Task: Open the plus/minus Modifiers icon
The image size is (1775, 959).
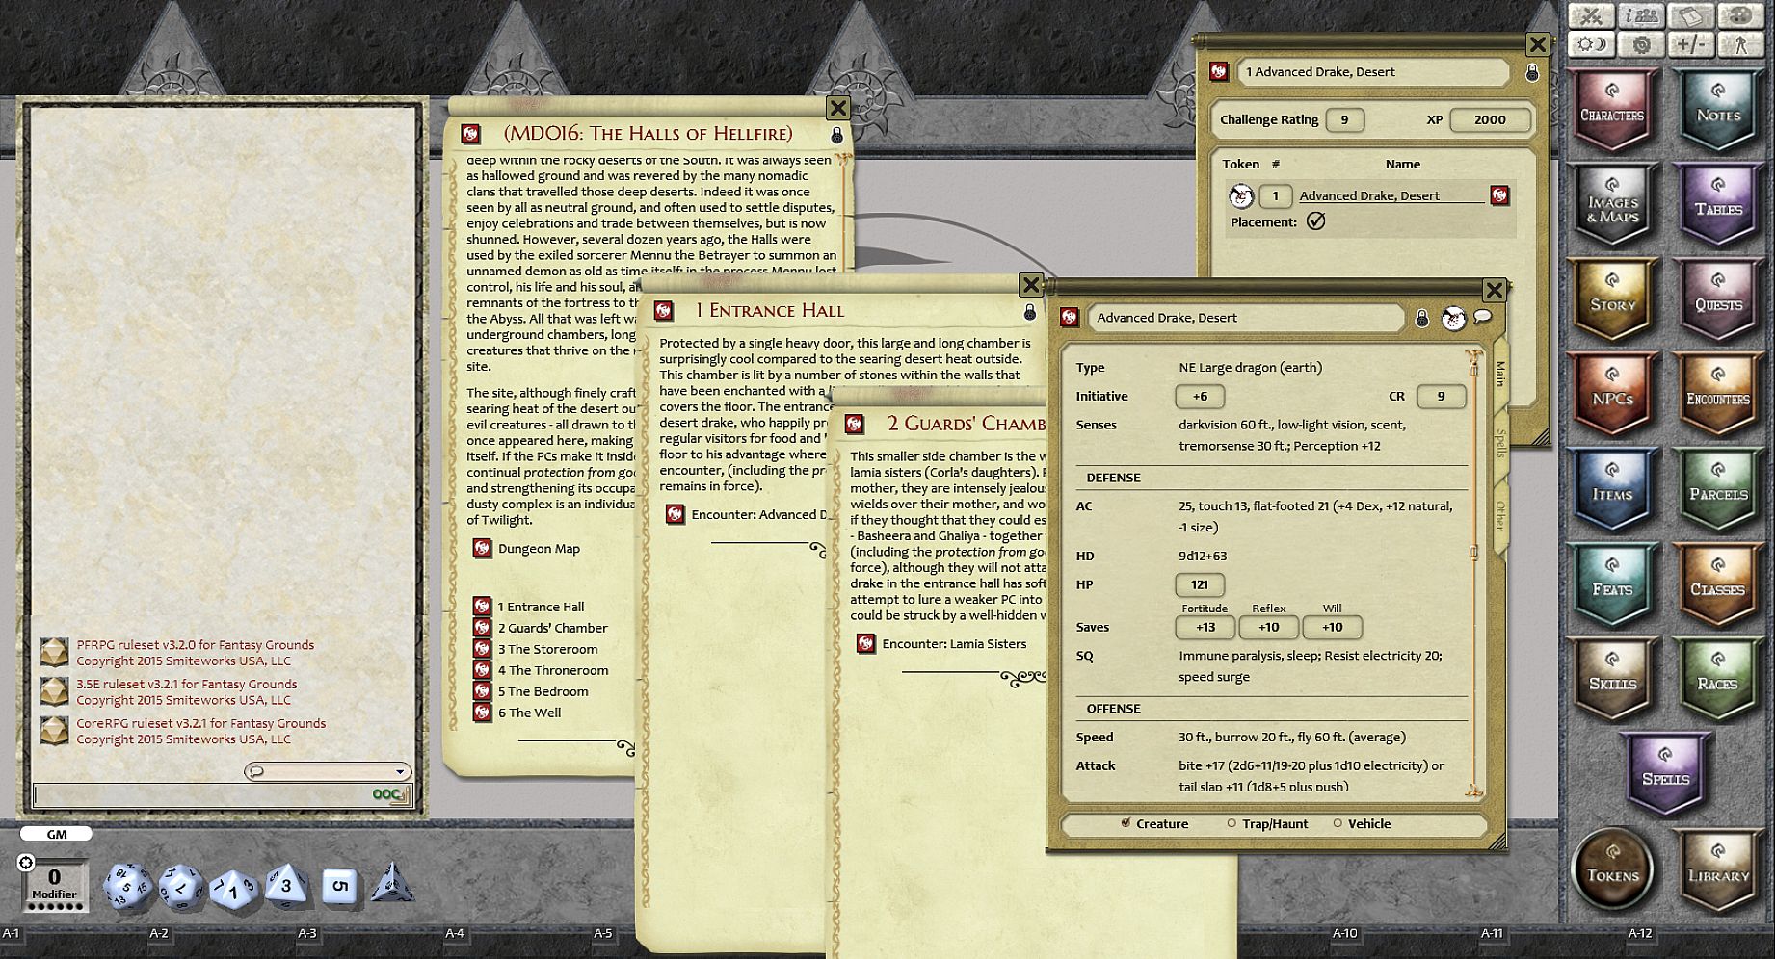Action: pyautogui.click(x=1690, y=44)
